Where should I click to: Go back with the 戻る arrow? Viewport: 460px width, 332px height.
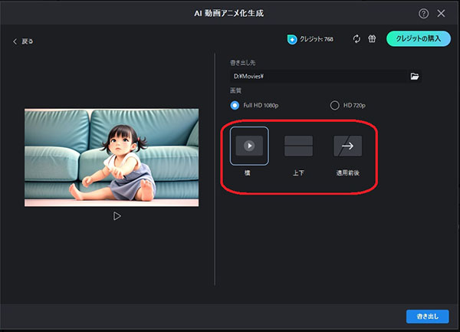[15, 41]
